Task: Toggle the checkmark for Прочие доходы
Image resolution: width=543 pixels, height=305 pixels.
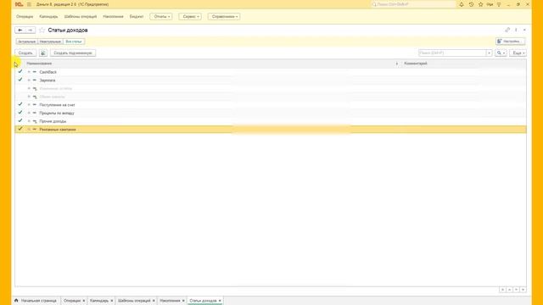Action: pos(20,120)
